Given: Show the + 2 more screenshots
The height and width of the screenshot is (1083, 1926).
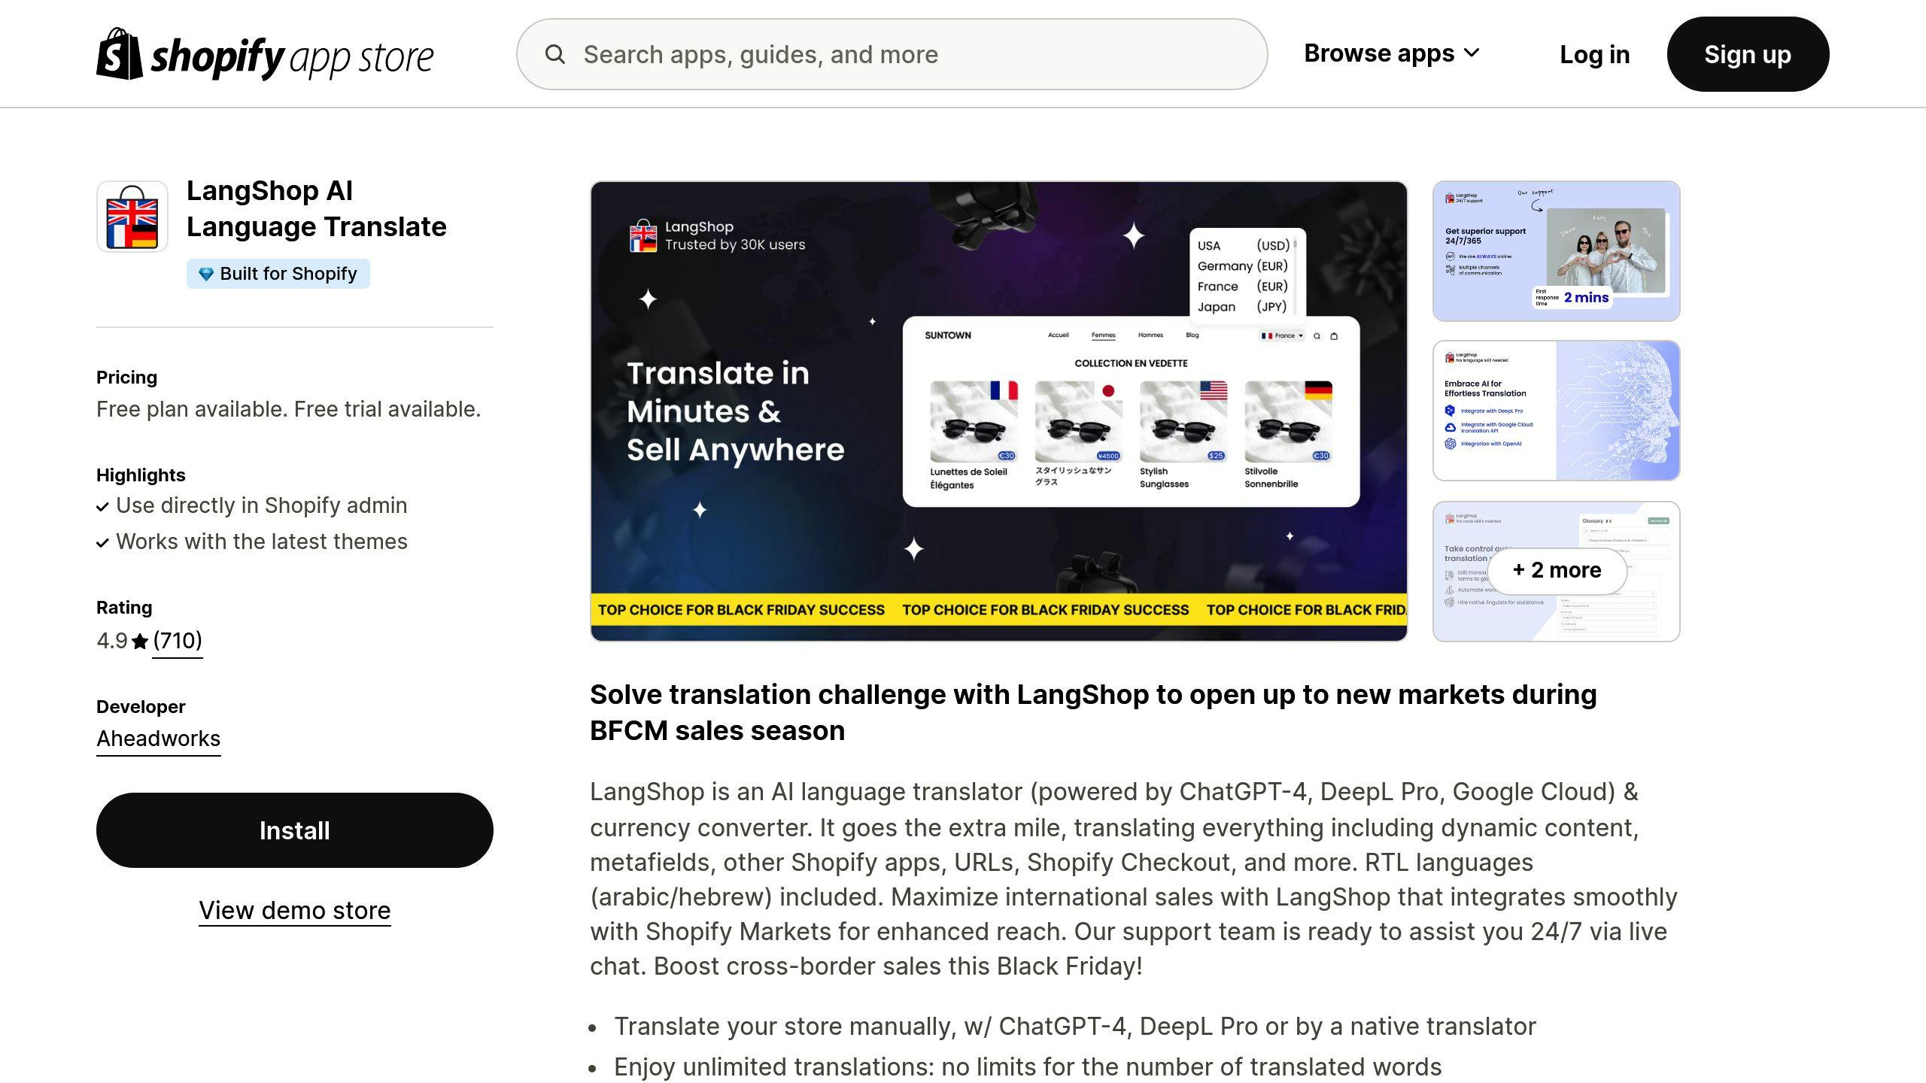Looking at the screenshot, I should (1557, 570).
